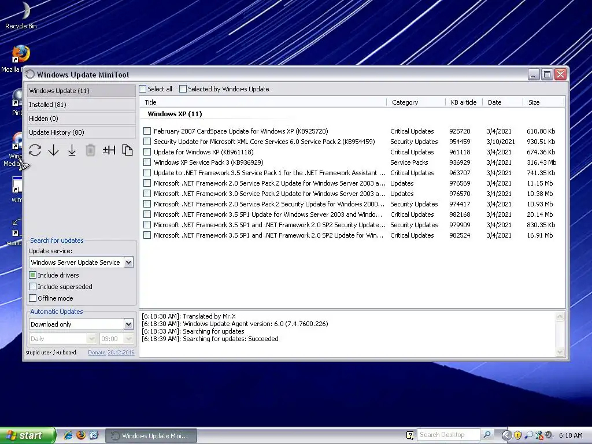Open the Update History (80) tab
Screen dimensions: 592x444
(x=81, y=132)
